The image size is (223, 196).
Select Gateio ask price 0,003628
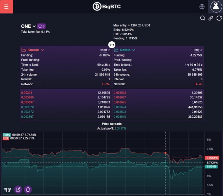[x=120, y=93]
